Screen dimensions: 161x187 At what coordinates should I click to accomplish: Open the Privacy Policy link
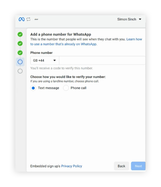coord(71,166)
